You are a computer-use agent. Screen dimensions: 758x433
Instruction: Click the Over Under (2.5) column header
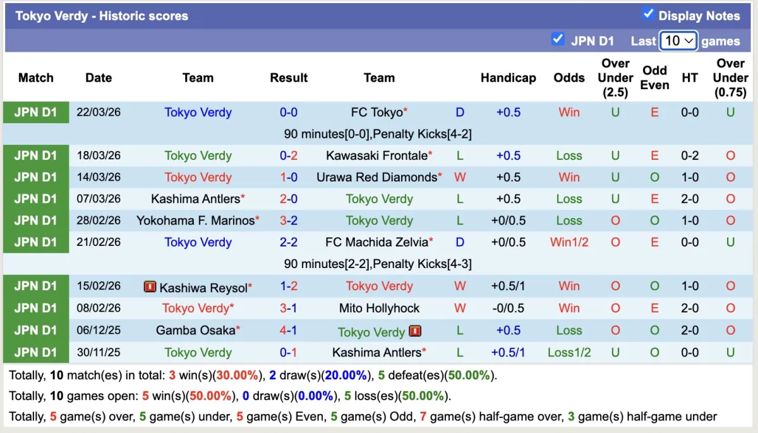pos(615,78)
